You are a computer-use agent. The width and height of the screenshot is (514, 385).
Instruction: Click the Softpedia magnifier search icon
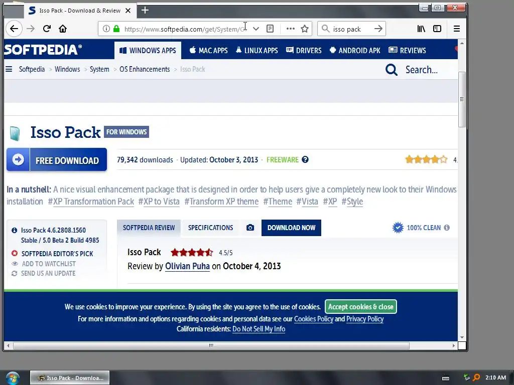point(392,70)
